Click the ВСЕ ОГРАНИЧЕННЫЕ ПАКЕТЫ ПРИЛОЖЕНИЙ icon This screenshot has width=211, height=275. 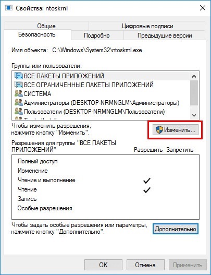point(18,85)
